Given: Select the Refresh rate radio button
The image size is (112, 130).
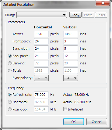Looking at the screenshot, I should (x=10, y=95).
